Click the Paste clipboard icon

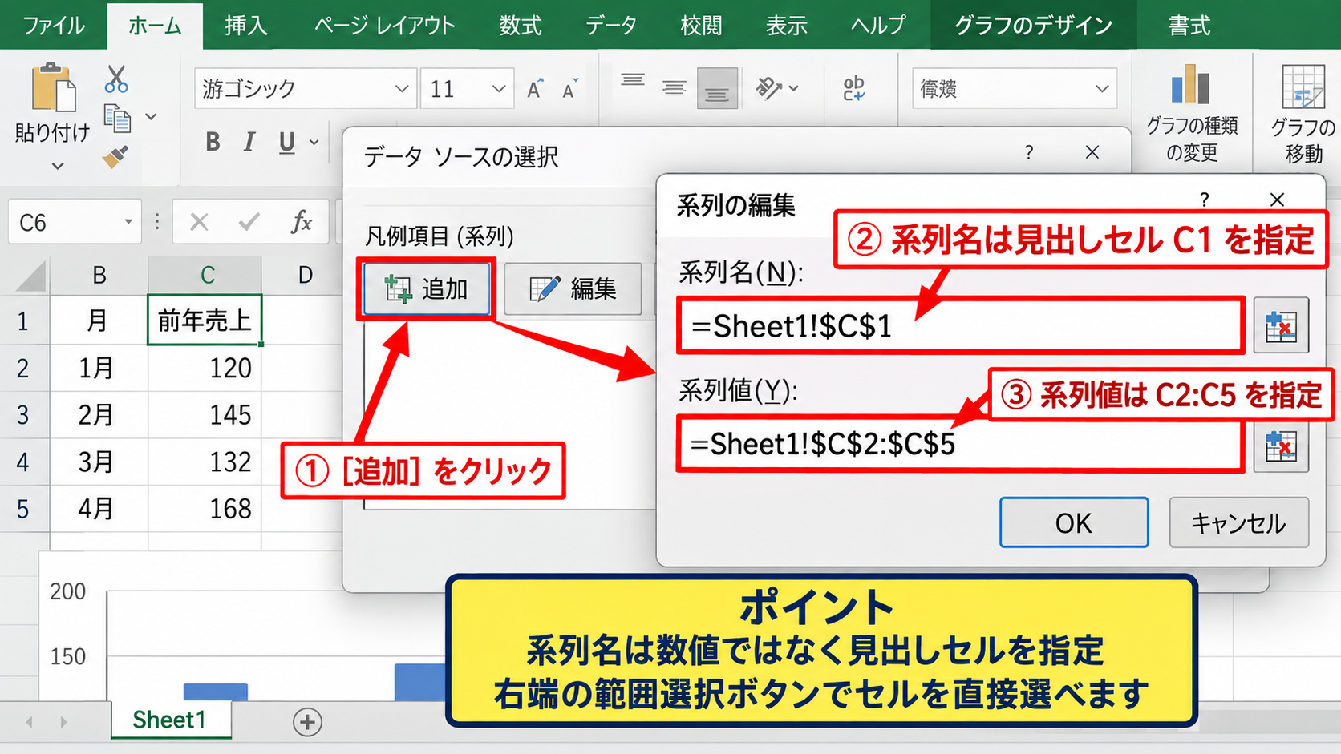(x=53, y=87)
